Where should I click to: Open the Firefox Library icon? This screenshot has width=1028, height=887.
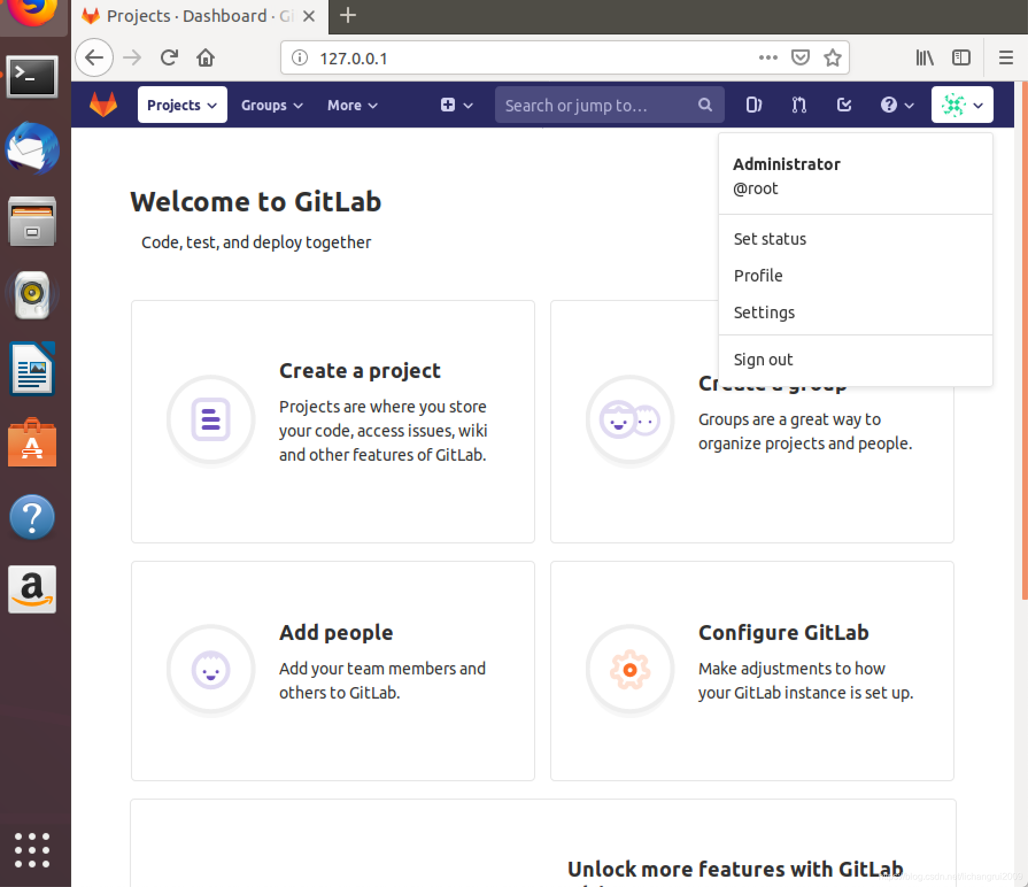(925, 57)
